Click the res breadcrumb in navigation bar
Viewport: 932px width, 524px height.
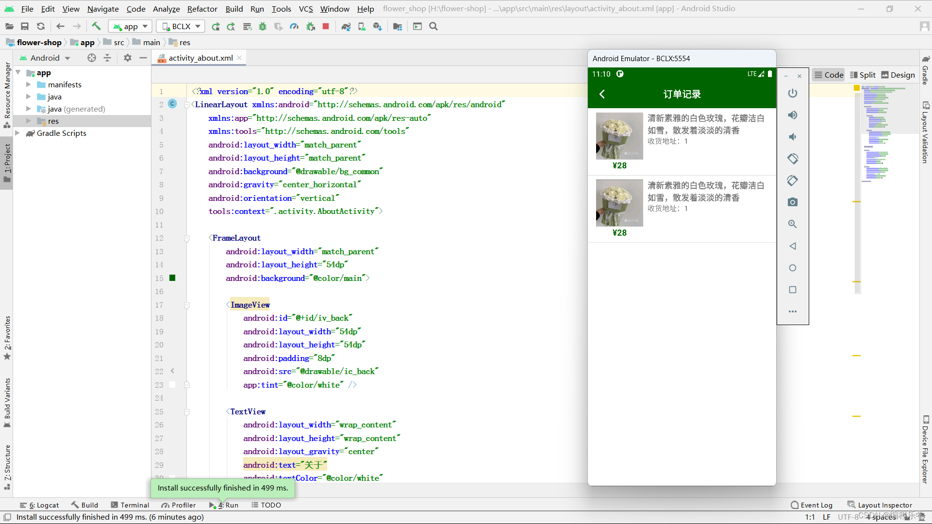180,42
